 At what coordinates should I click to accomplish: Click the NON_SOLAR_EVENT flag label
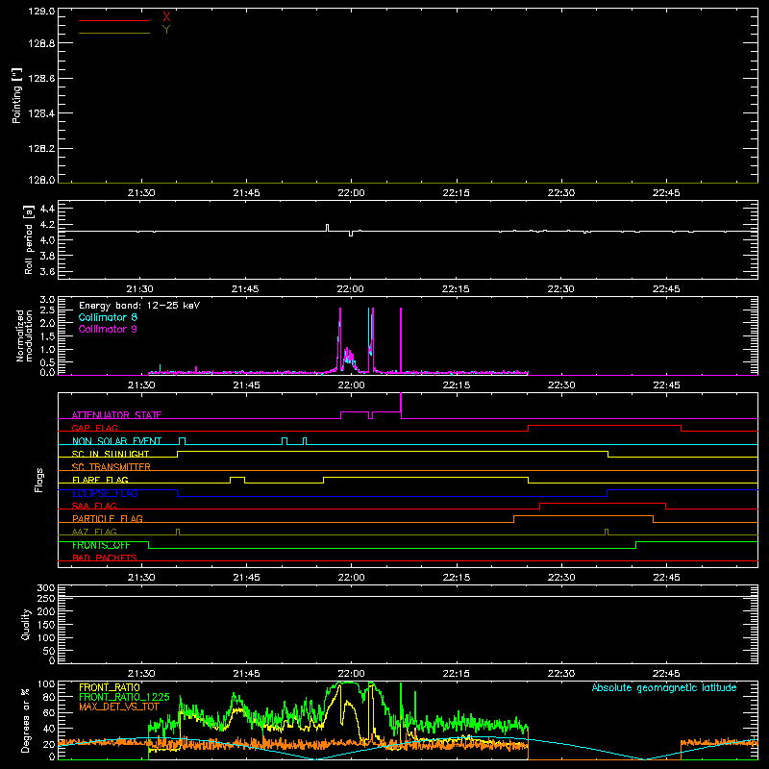116,441
